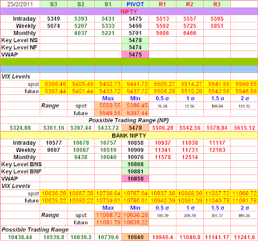Viewport: 258px width, 241px height.
Task: Click Bank Nifty weekly R3 12163
Action: click(x=217, y=150)
